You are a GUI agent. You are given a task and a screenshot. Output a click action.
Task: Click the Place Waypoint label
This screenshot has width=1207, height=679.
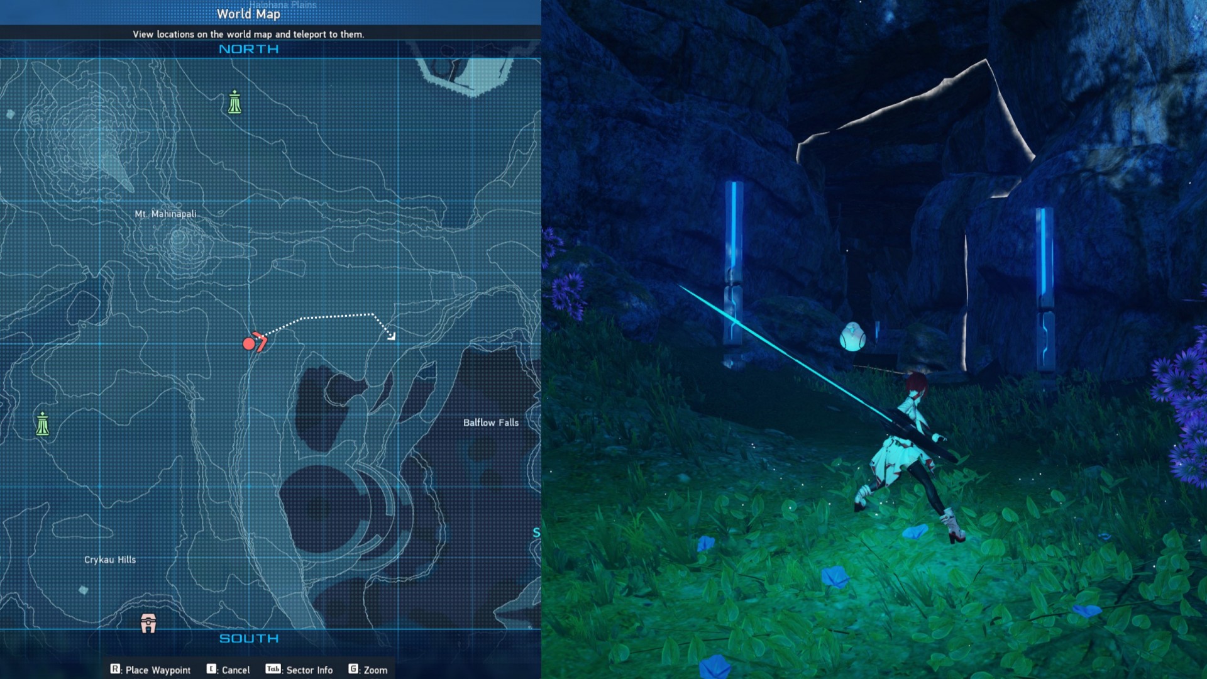158,670
